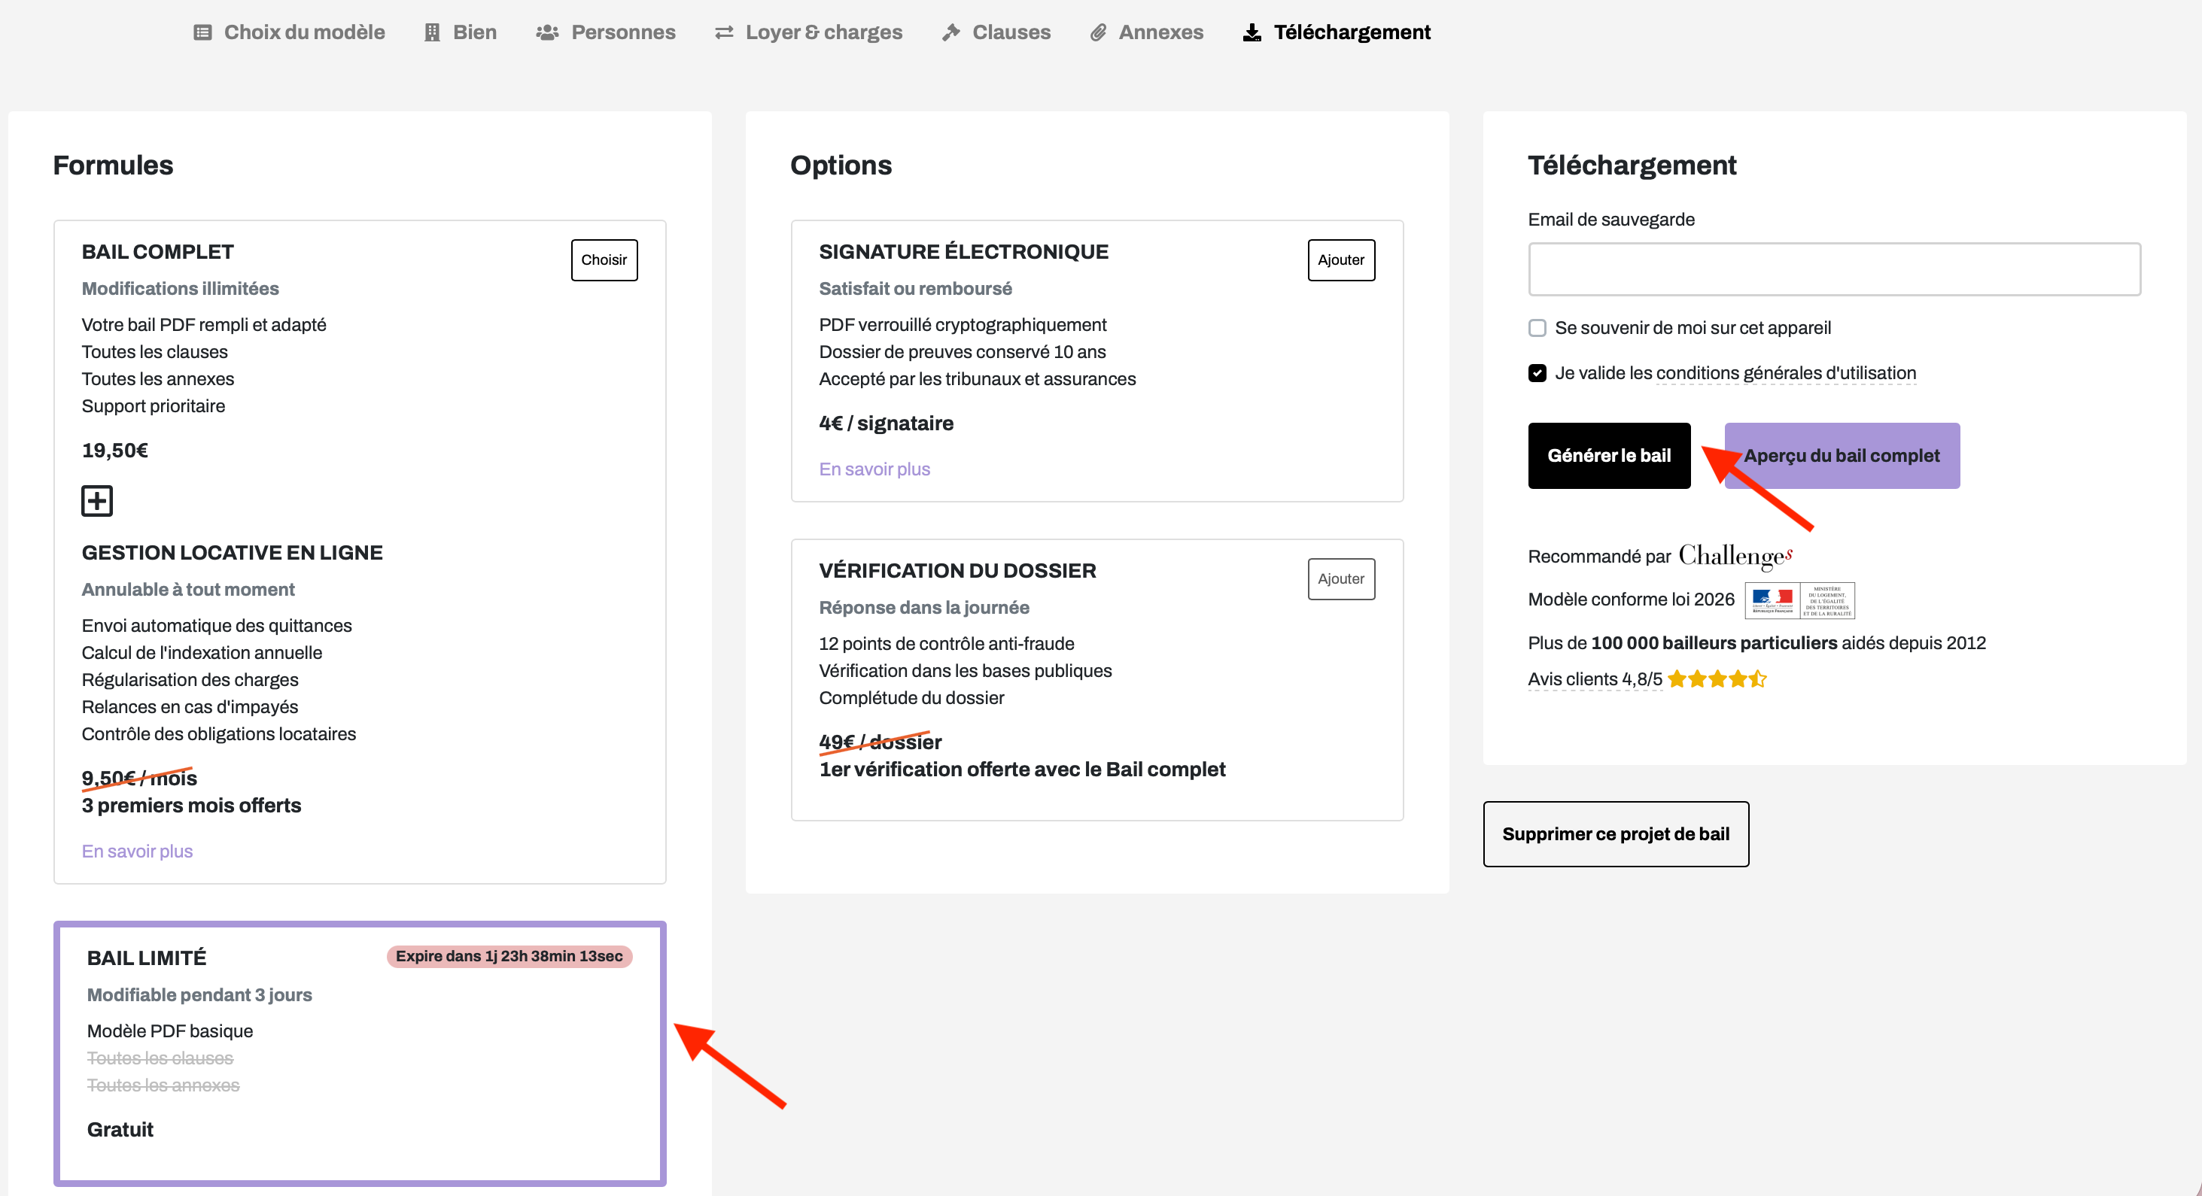Click the Choix du modèle list icon

[202, 32]
